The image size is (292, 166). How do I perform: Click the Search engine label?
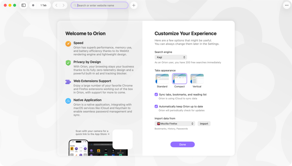(x=163, y=52)
